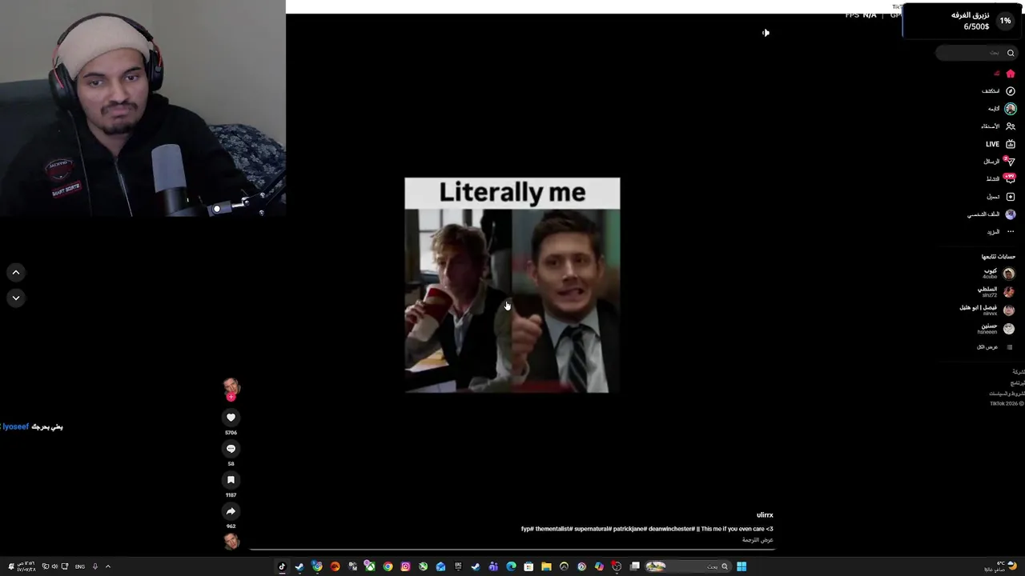
Task: Click the Windows Start button
Action: (742, 566)
